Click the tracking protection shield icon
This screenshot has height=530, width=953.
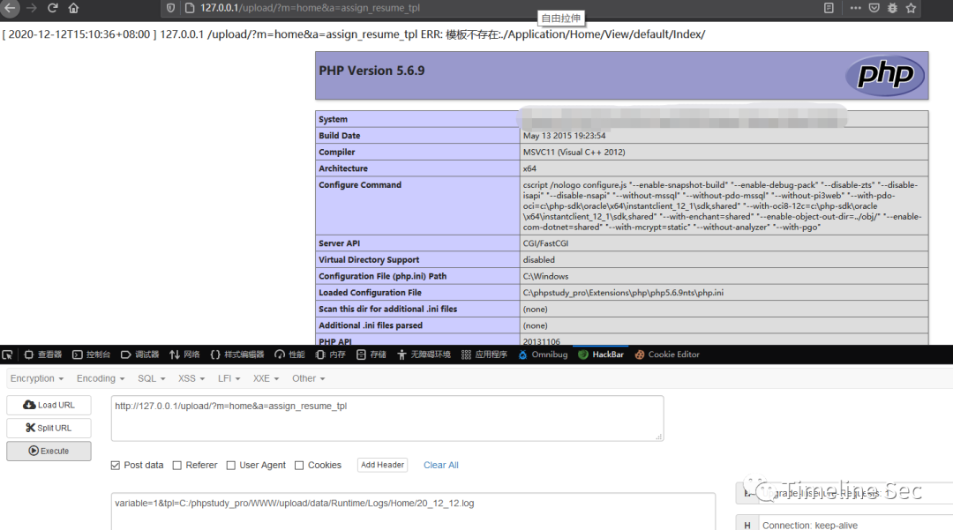coord(170,8)
